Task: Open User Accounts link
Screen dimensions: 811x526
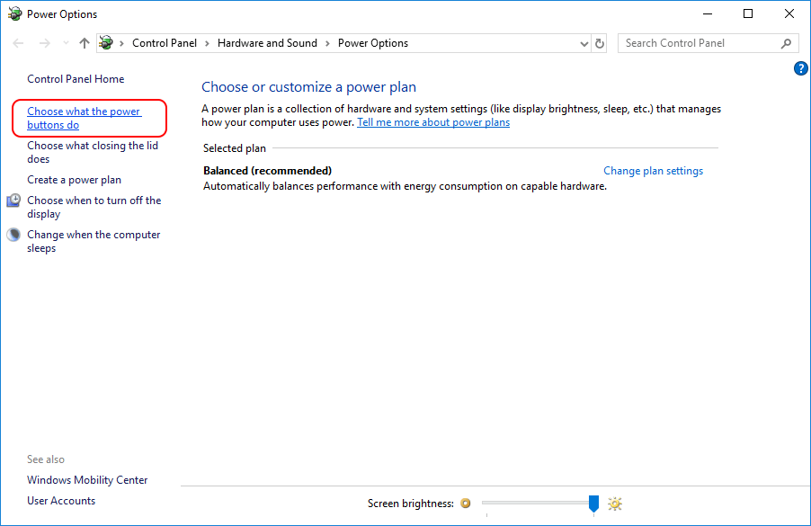Action: [x=61, y=501]
